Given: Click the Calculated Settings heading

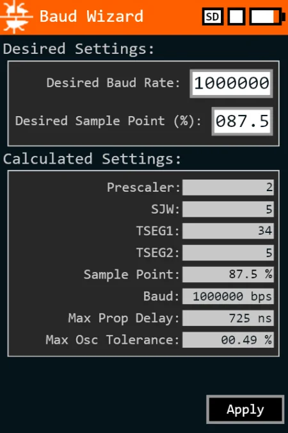Looking at the screenshot, I should [92, 159].
